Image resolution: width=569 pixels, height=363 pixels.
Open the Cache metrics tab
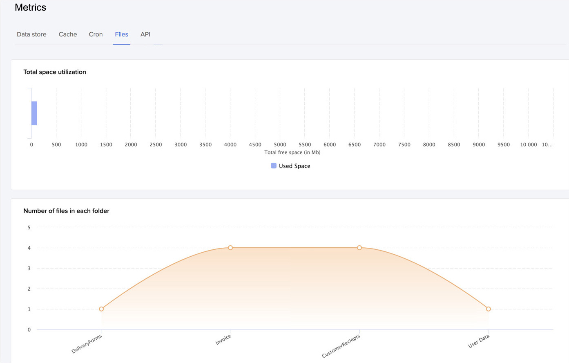(x=67, y=34)
